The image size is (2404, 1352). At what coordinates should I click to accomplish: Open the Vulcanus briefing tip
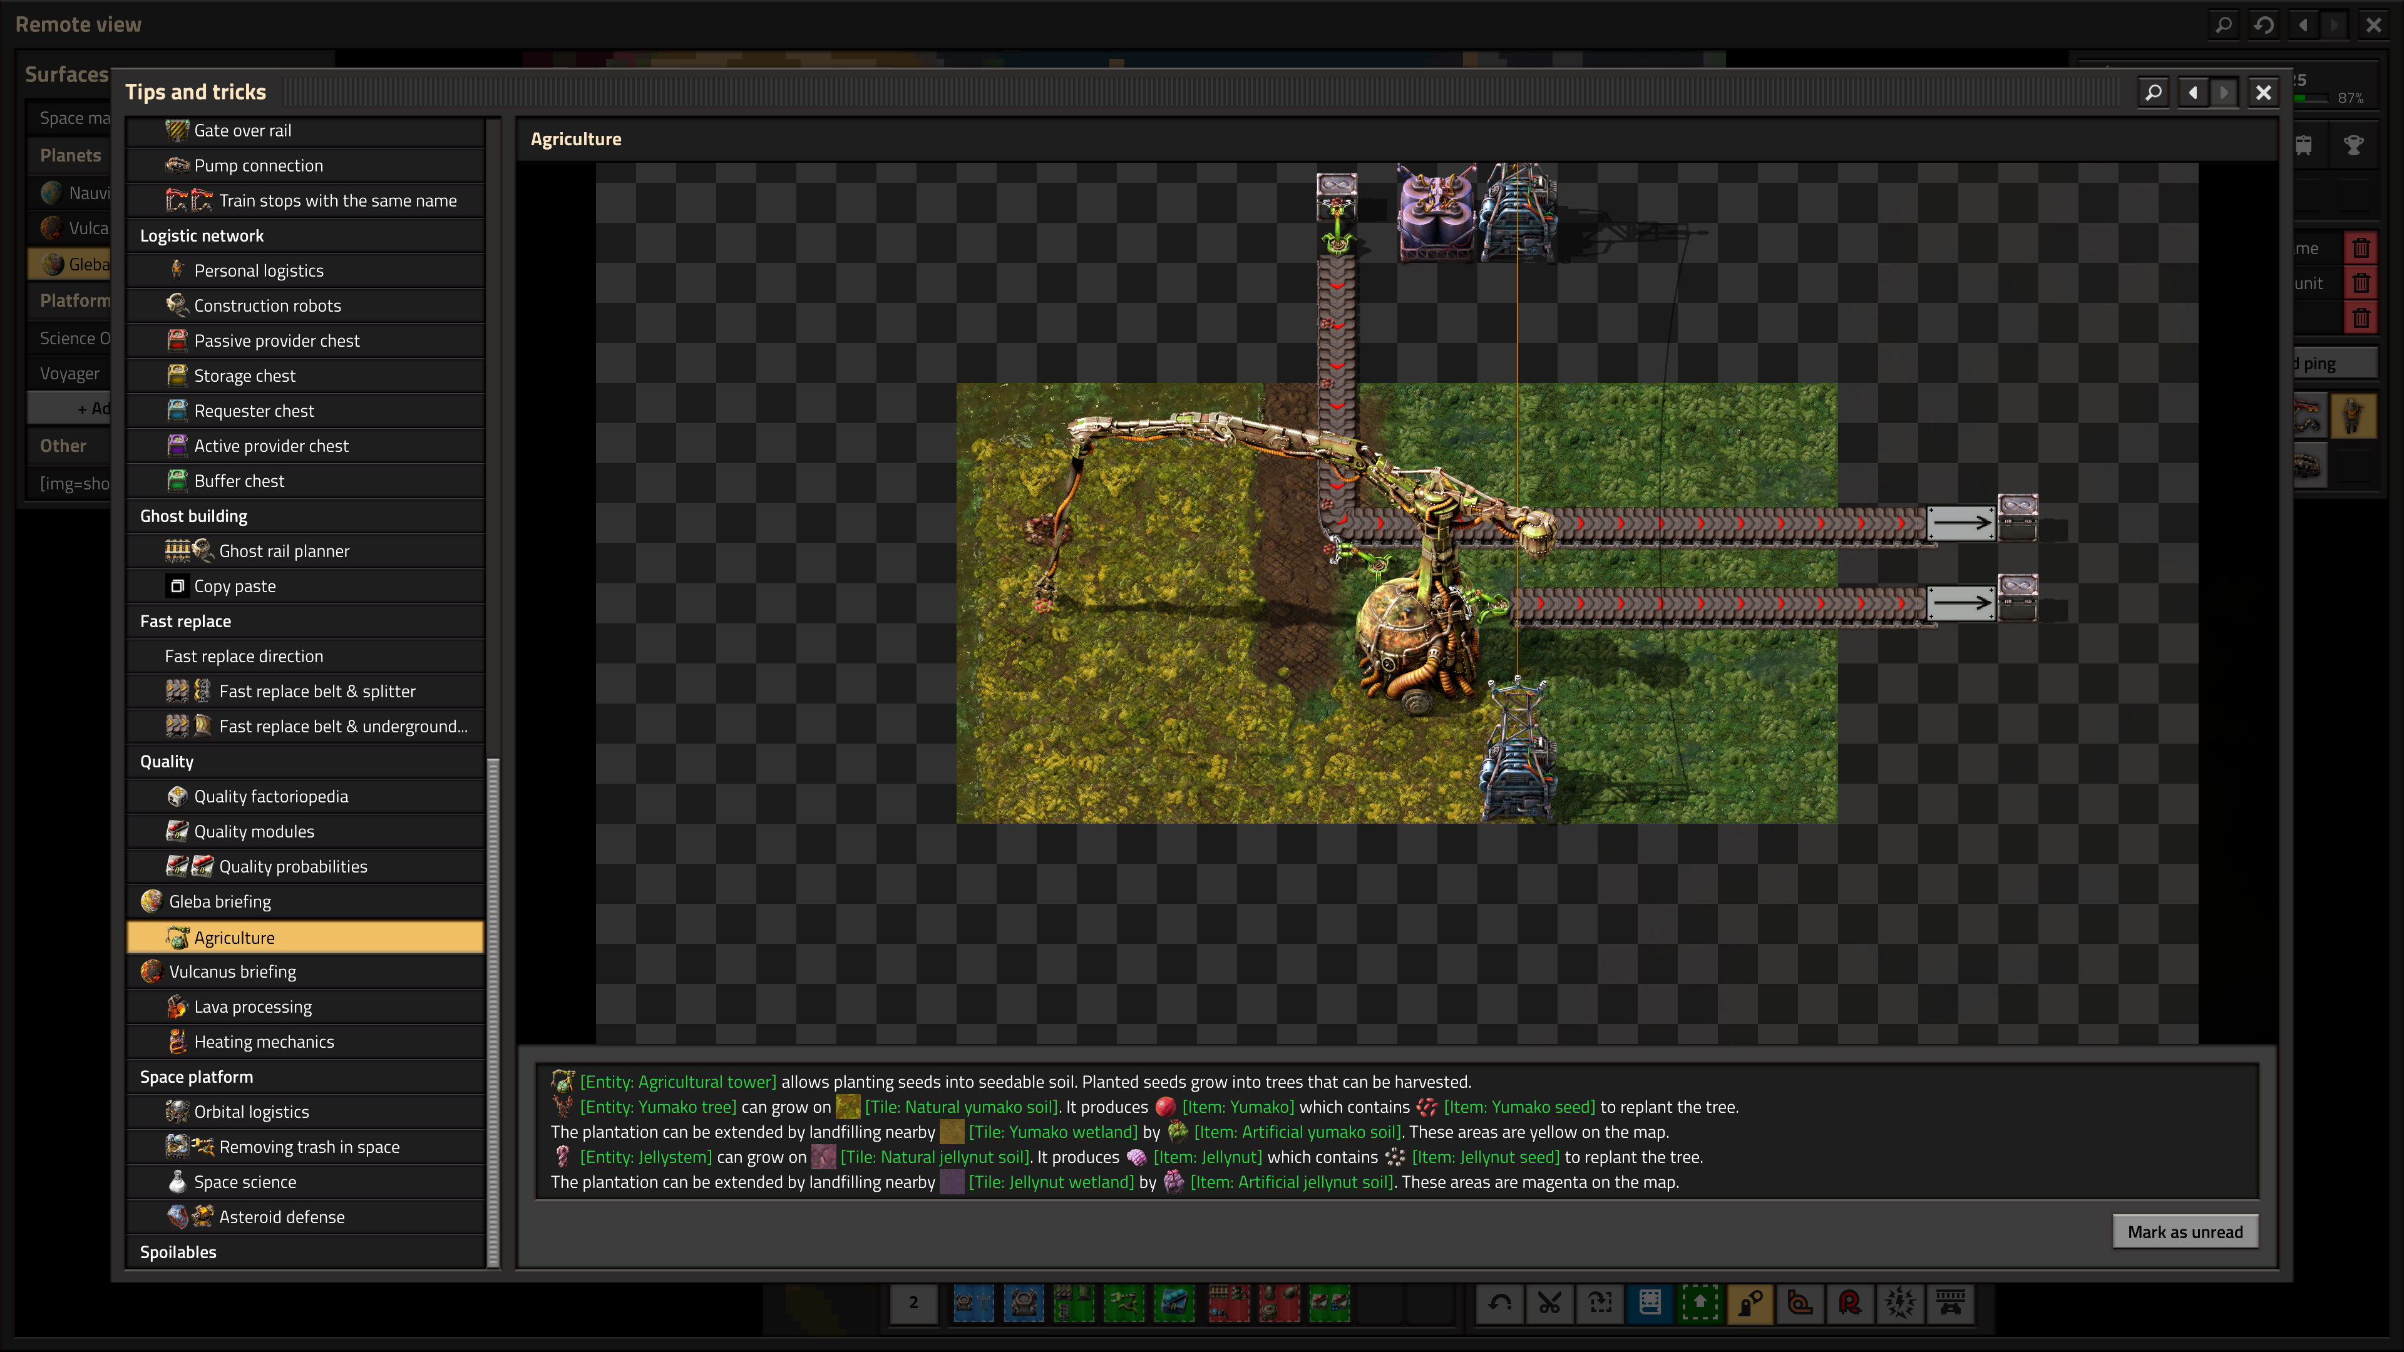(x=305, y=971)
